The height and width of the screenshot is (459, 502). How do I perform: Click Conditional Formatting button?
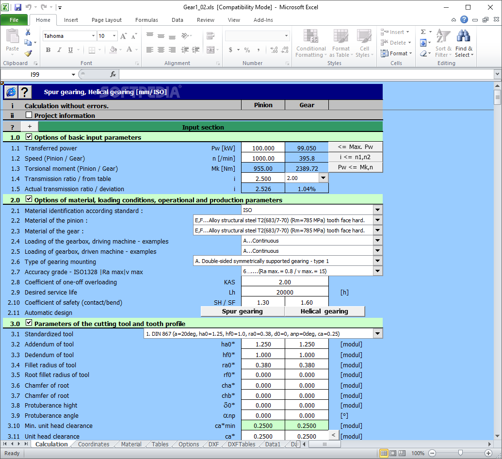tap(310, 43)
